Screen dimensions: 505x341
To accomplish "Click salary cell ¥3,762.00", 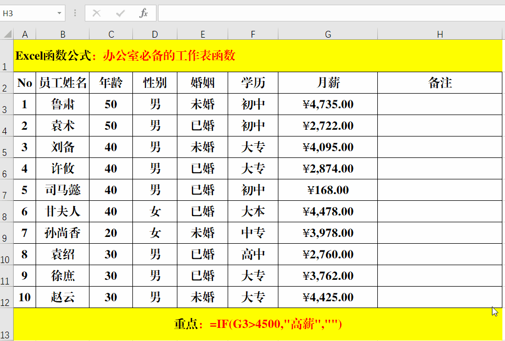I will pos(328,276).
